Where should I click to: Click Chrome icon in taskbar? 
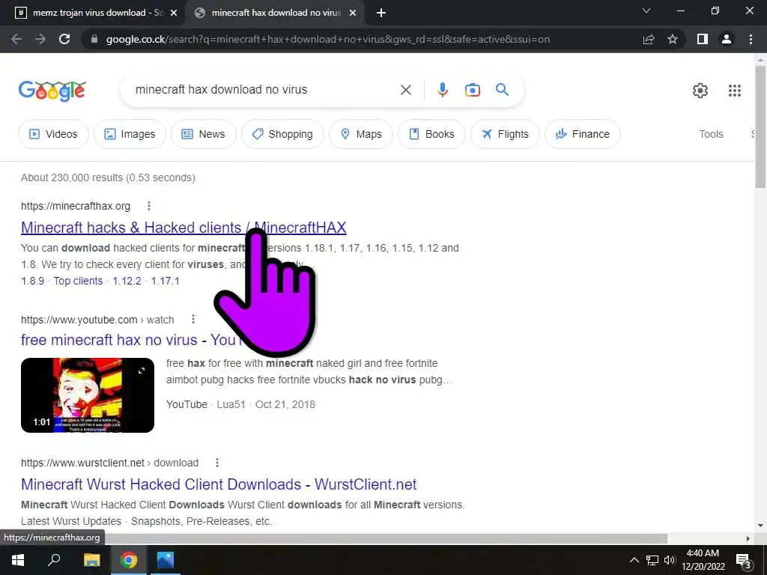point(129,560)
